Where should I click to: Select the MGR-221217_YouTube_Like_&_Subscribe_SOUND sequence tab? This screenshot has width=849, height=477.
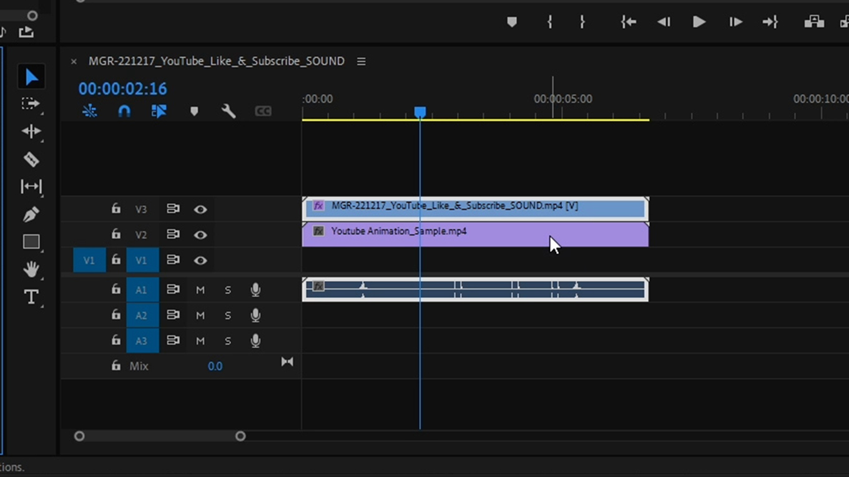click(x=215, y=61)
